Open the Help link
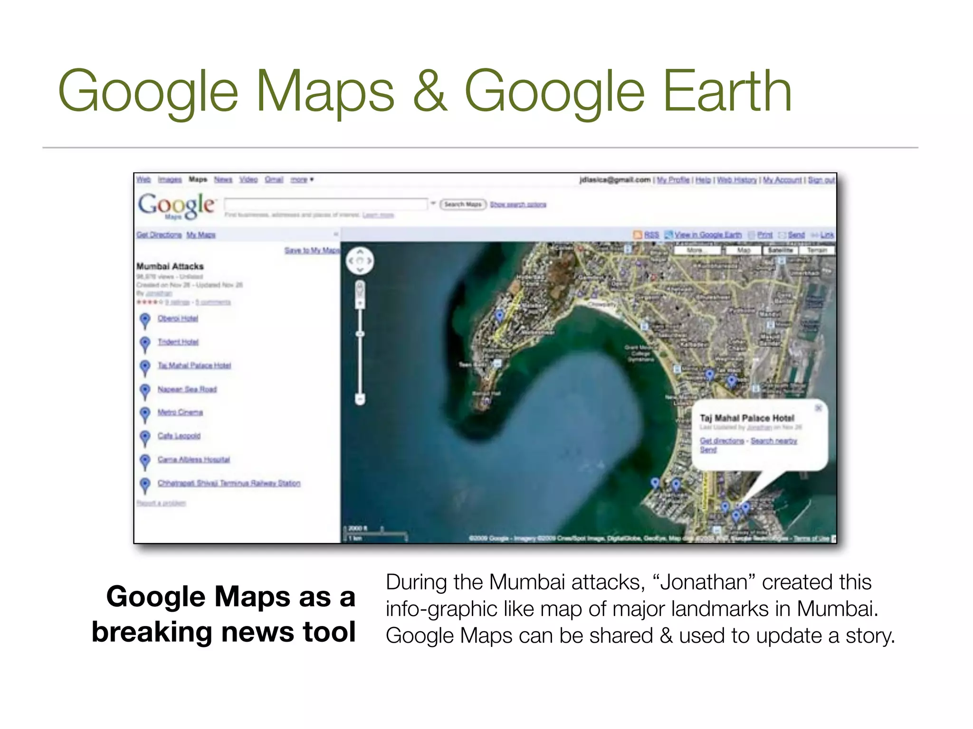This screenshot has height=729, width=973. tap(703, 180)
